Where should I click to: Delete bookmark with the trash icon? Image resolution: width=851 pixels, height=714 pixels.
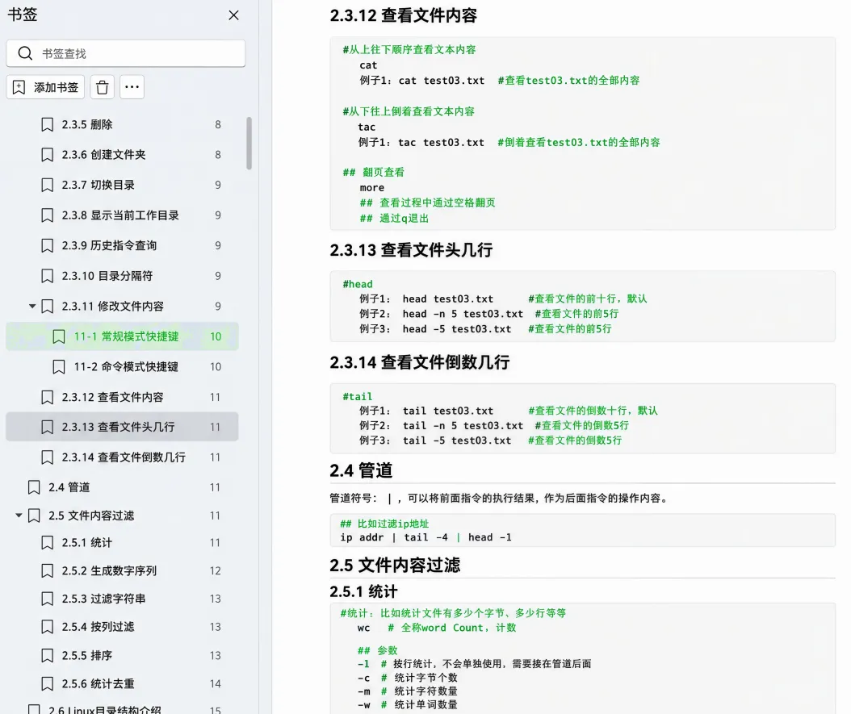[x=102, y=87]
